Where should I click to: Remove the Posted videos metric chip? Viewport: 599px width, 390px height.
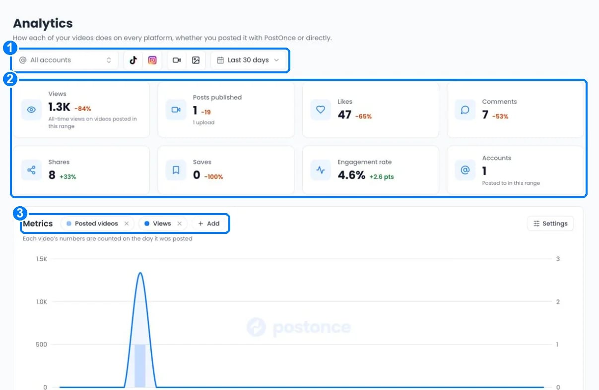(x=127, y=223)
